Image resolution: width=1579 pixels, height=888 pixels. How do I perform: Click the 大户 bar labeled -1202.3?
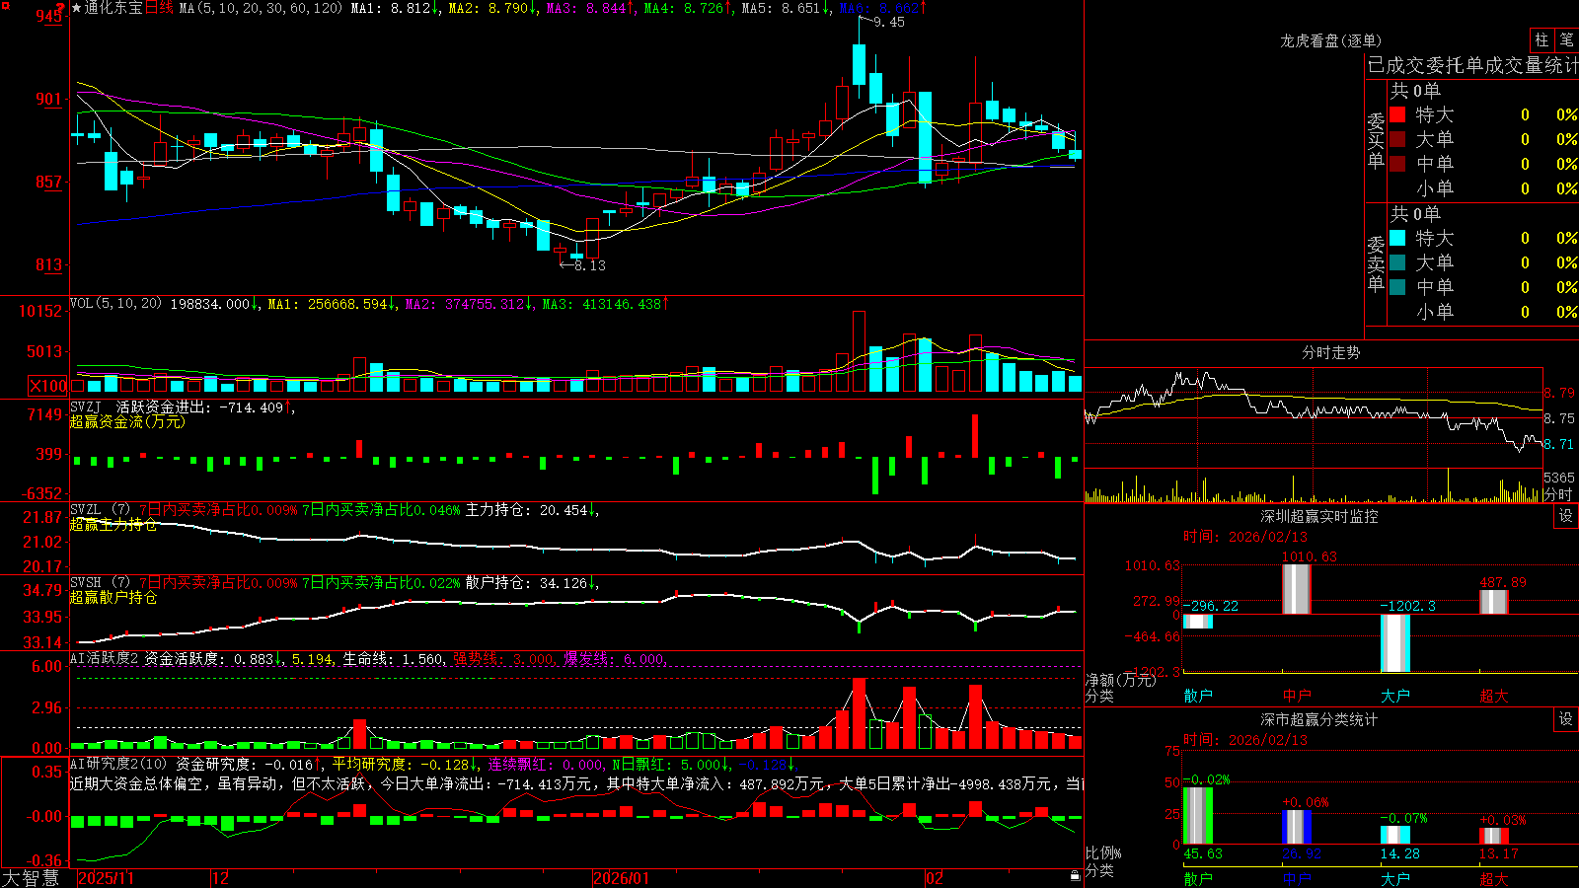coord(1395,642)
